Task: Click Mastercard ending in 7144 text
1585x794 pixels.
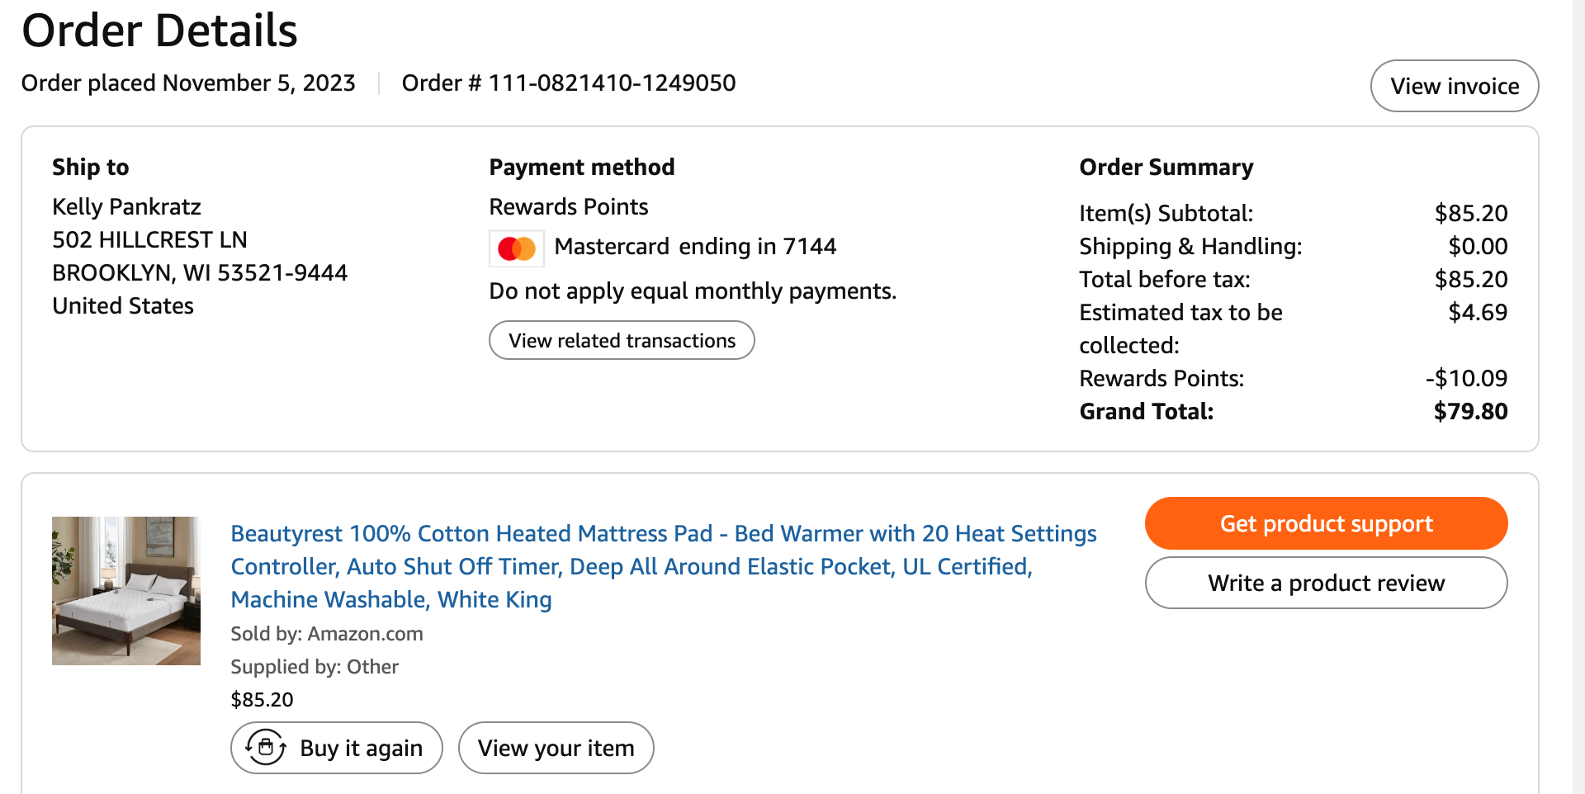Action: [x=695, y=247]
